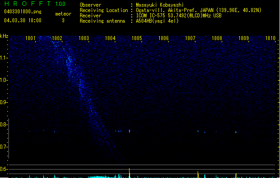The image size is (280, 178).
Task: Click the HROFFT 1.0.0 title text
Action: [x=35, y=4]
